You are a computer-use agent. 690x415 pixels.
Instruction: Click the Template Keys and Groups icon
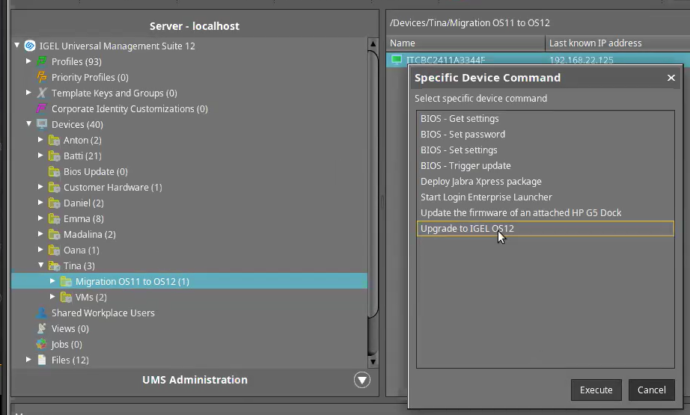click(42, 93)
